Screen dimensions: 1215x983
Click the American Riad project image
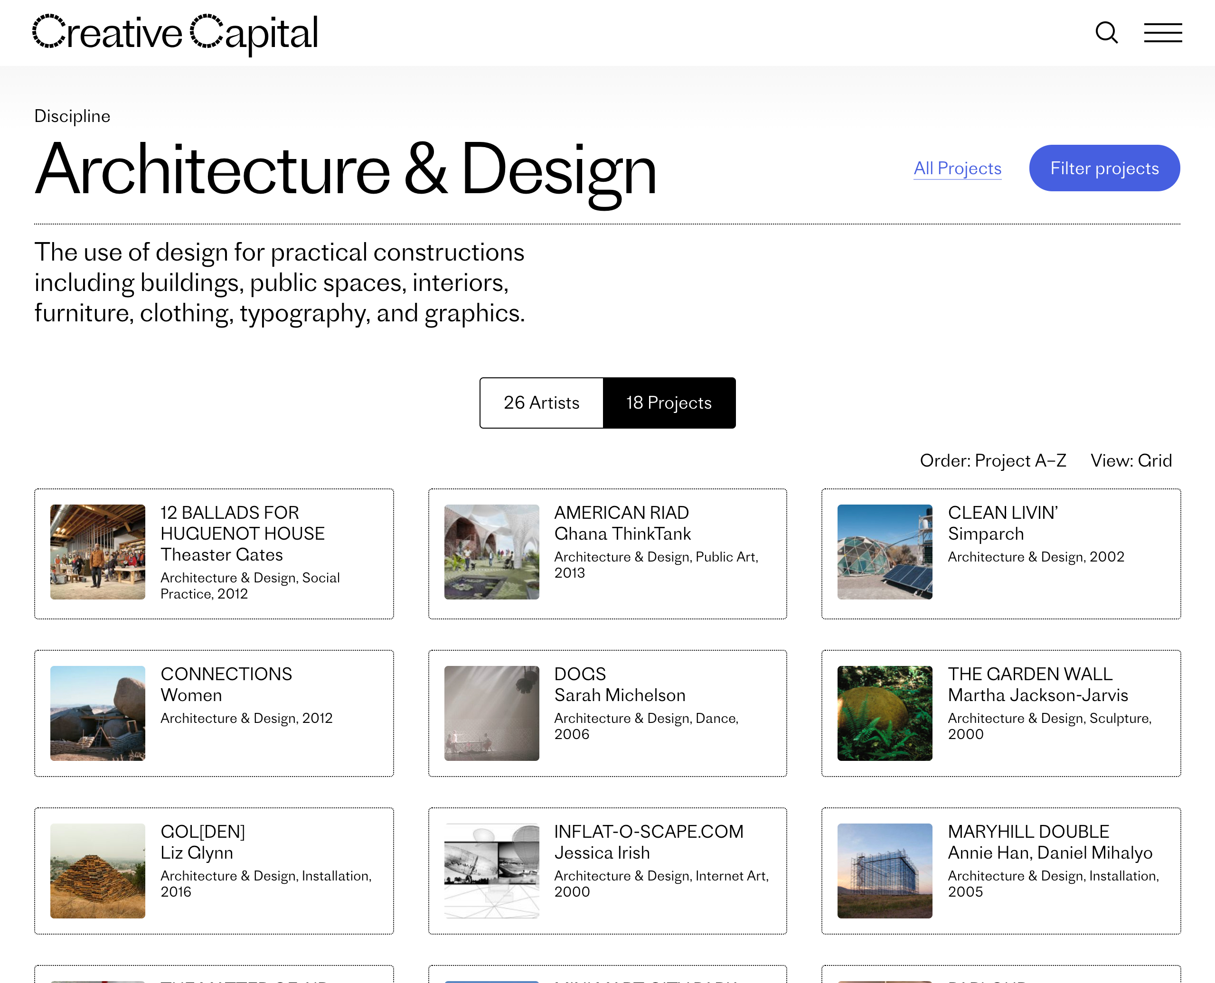coord(491,552)
